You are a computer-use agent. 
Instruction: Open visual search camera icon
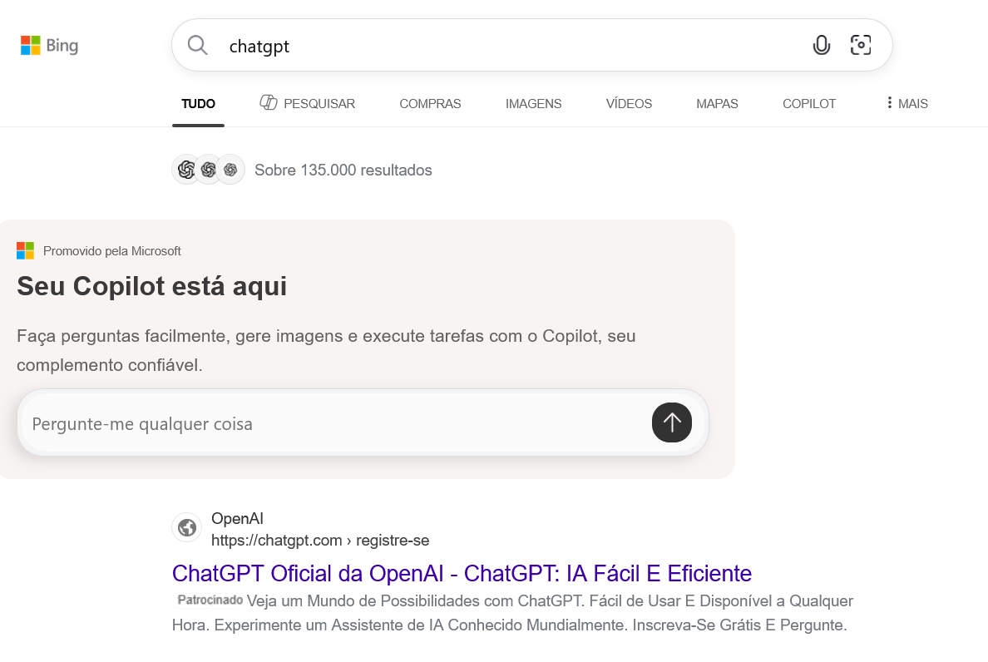(x=861, y=46)
